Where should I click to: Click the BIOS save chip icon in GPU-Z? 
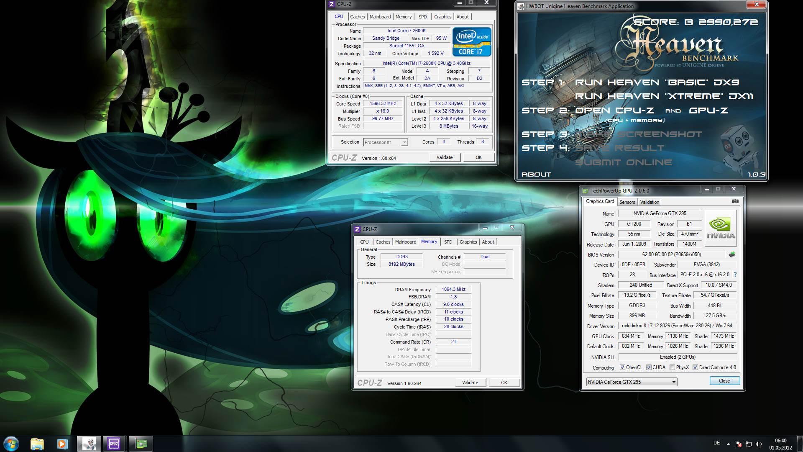coord(732,254)
